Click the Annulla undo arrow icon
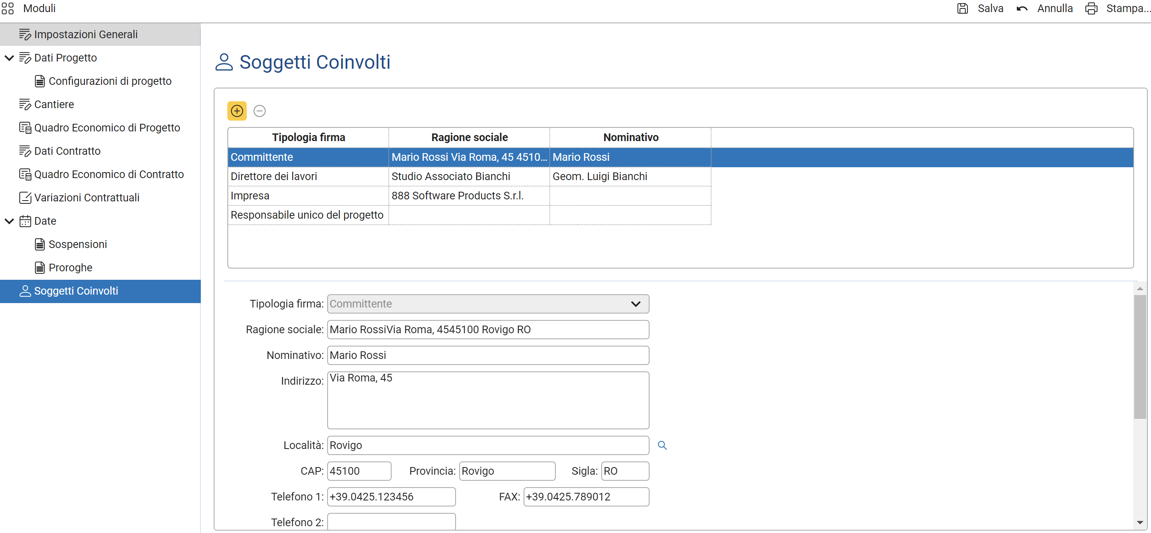1151x533 pixels. 1021,8
